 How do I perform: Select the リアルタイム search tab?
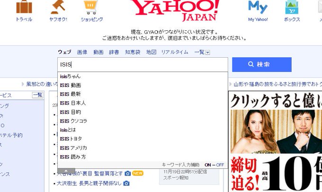(x=175, y=52)
